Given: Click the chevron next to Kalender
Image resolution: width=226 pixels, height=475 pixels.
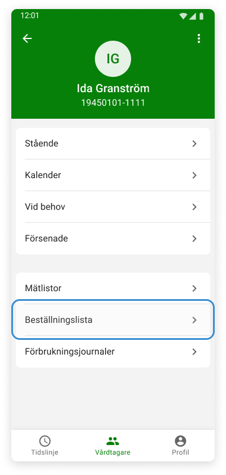Looking at the screenshot, I should [194, 175].
